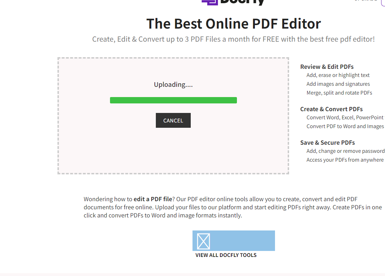Open the VIEW ALL DOCFLY TOOLS link
Screen dimensions: 385x276
pyautogui.click(x=226, y=255)
